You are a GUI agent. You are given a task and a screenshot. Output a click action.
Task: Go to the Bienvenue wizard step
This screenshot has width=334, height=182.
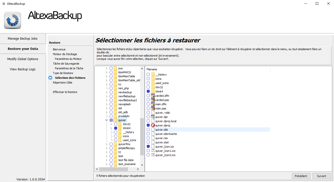pyautogui.click(x=59, y=49)
